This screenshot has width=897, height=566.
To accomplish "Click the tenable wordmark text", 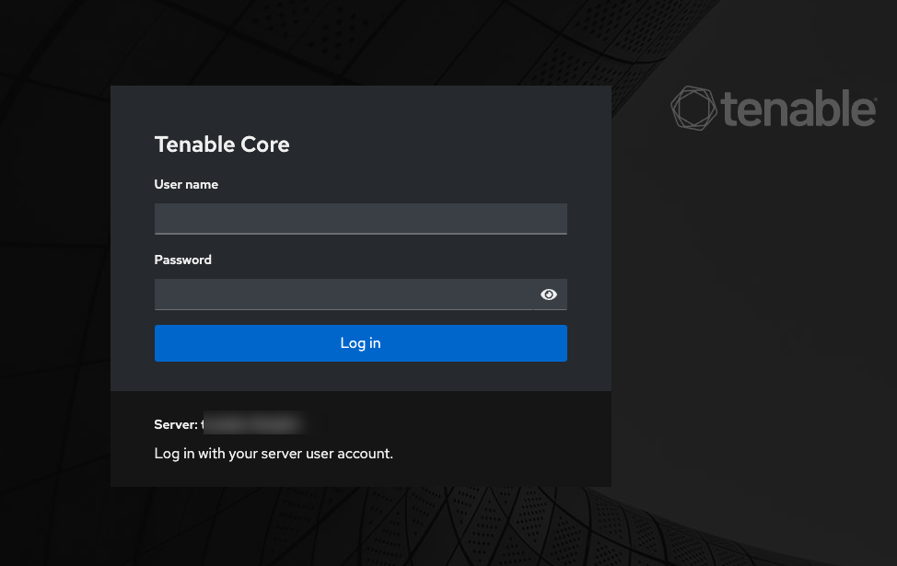I will 796,110.
